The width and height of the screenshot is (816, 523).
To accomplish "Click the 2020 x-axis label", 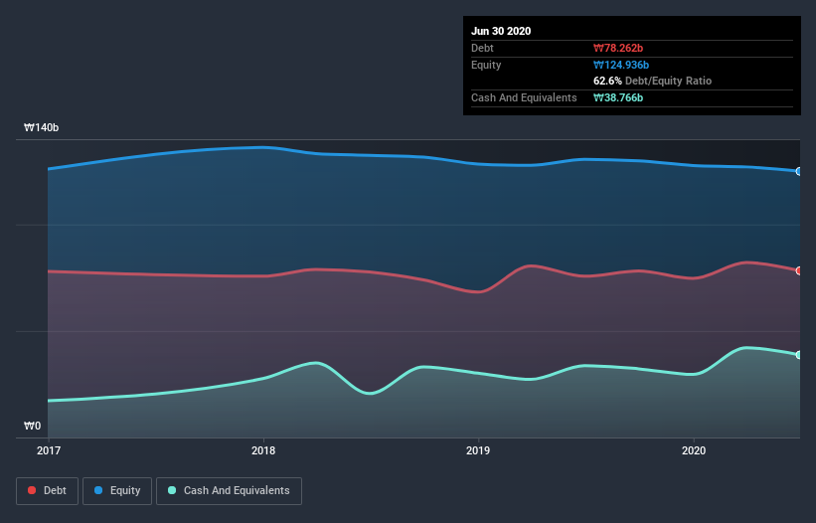I will click(694, 450).
